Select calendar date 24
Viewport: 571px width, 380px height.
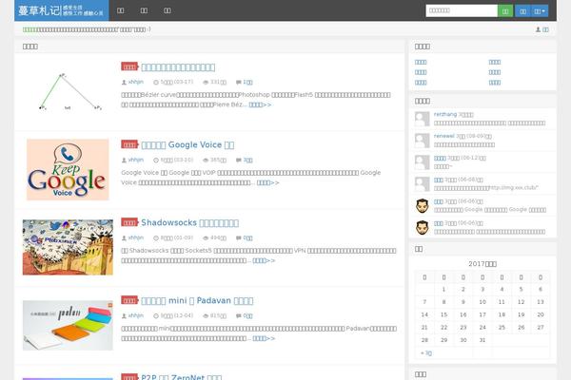pos(482,327)
